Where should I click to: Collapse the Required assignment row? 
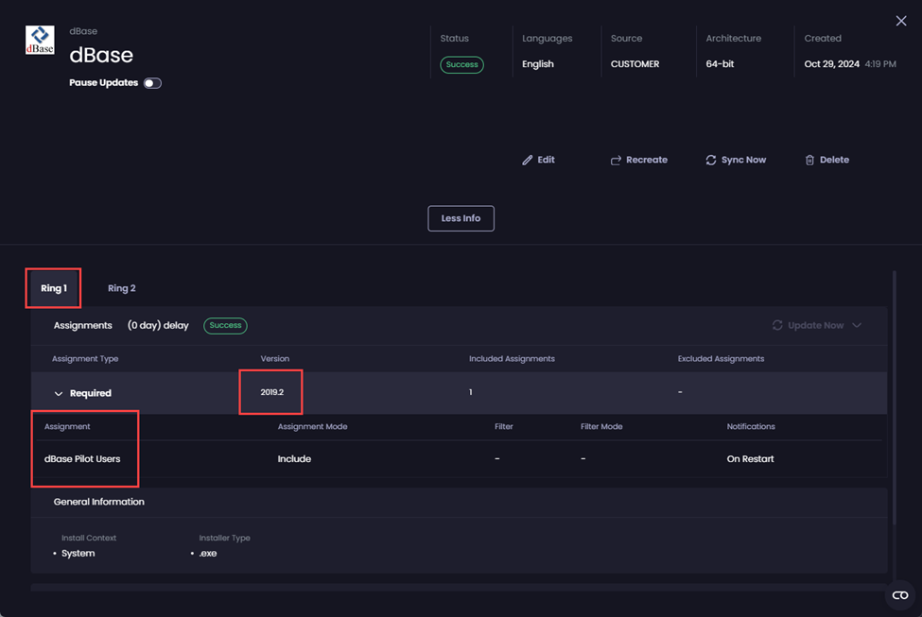(58, 392)
